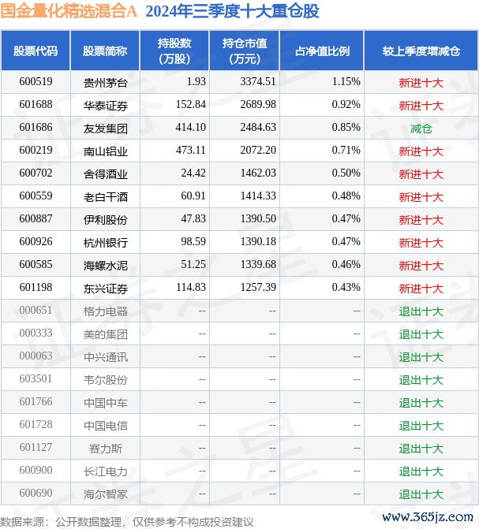The width and height of the screenshot is (479, 529).
Task: Select stock name 美的集团
Action: 106,334
